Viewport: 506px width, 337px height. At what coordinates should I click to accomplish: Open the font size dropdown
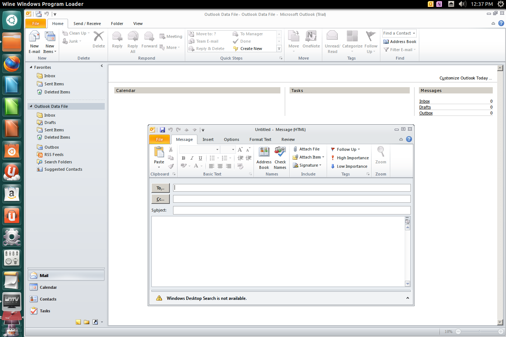[233, 149]
